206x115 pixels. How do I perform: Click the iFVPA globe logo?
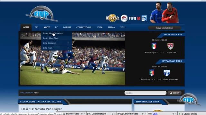pyautogui.click(x=112, y=18)
